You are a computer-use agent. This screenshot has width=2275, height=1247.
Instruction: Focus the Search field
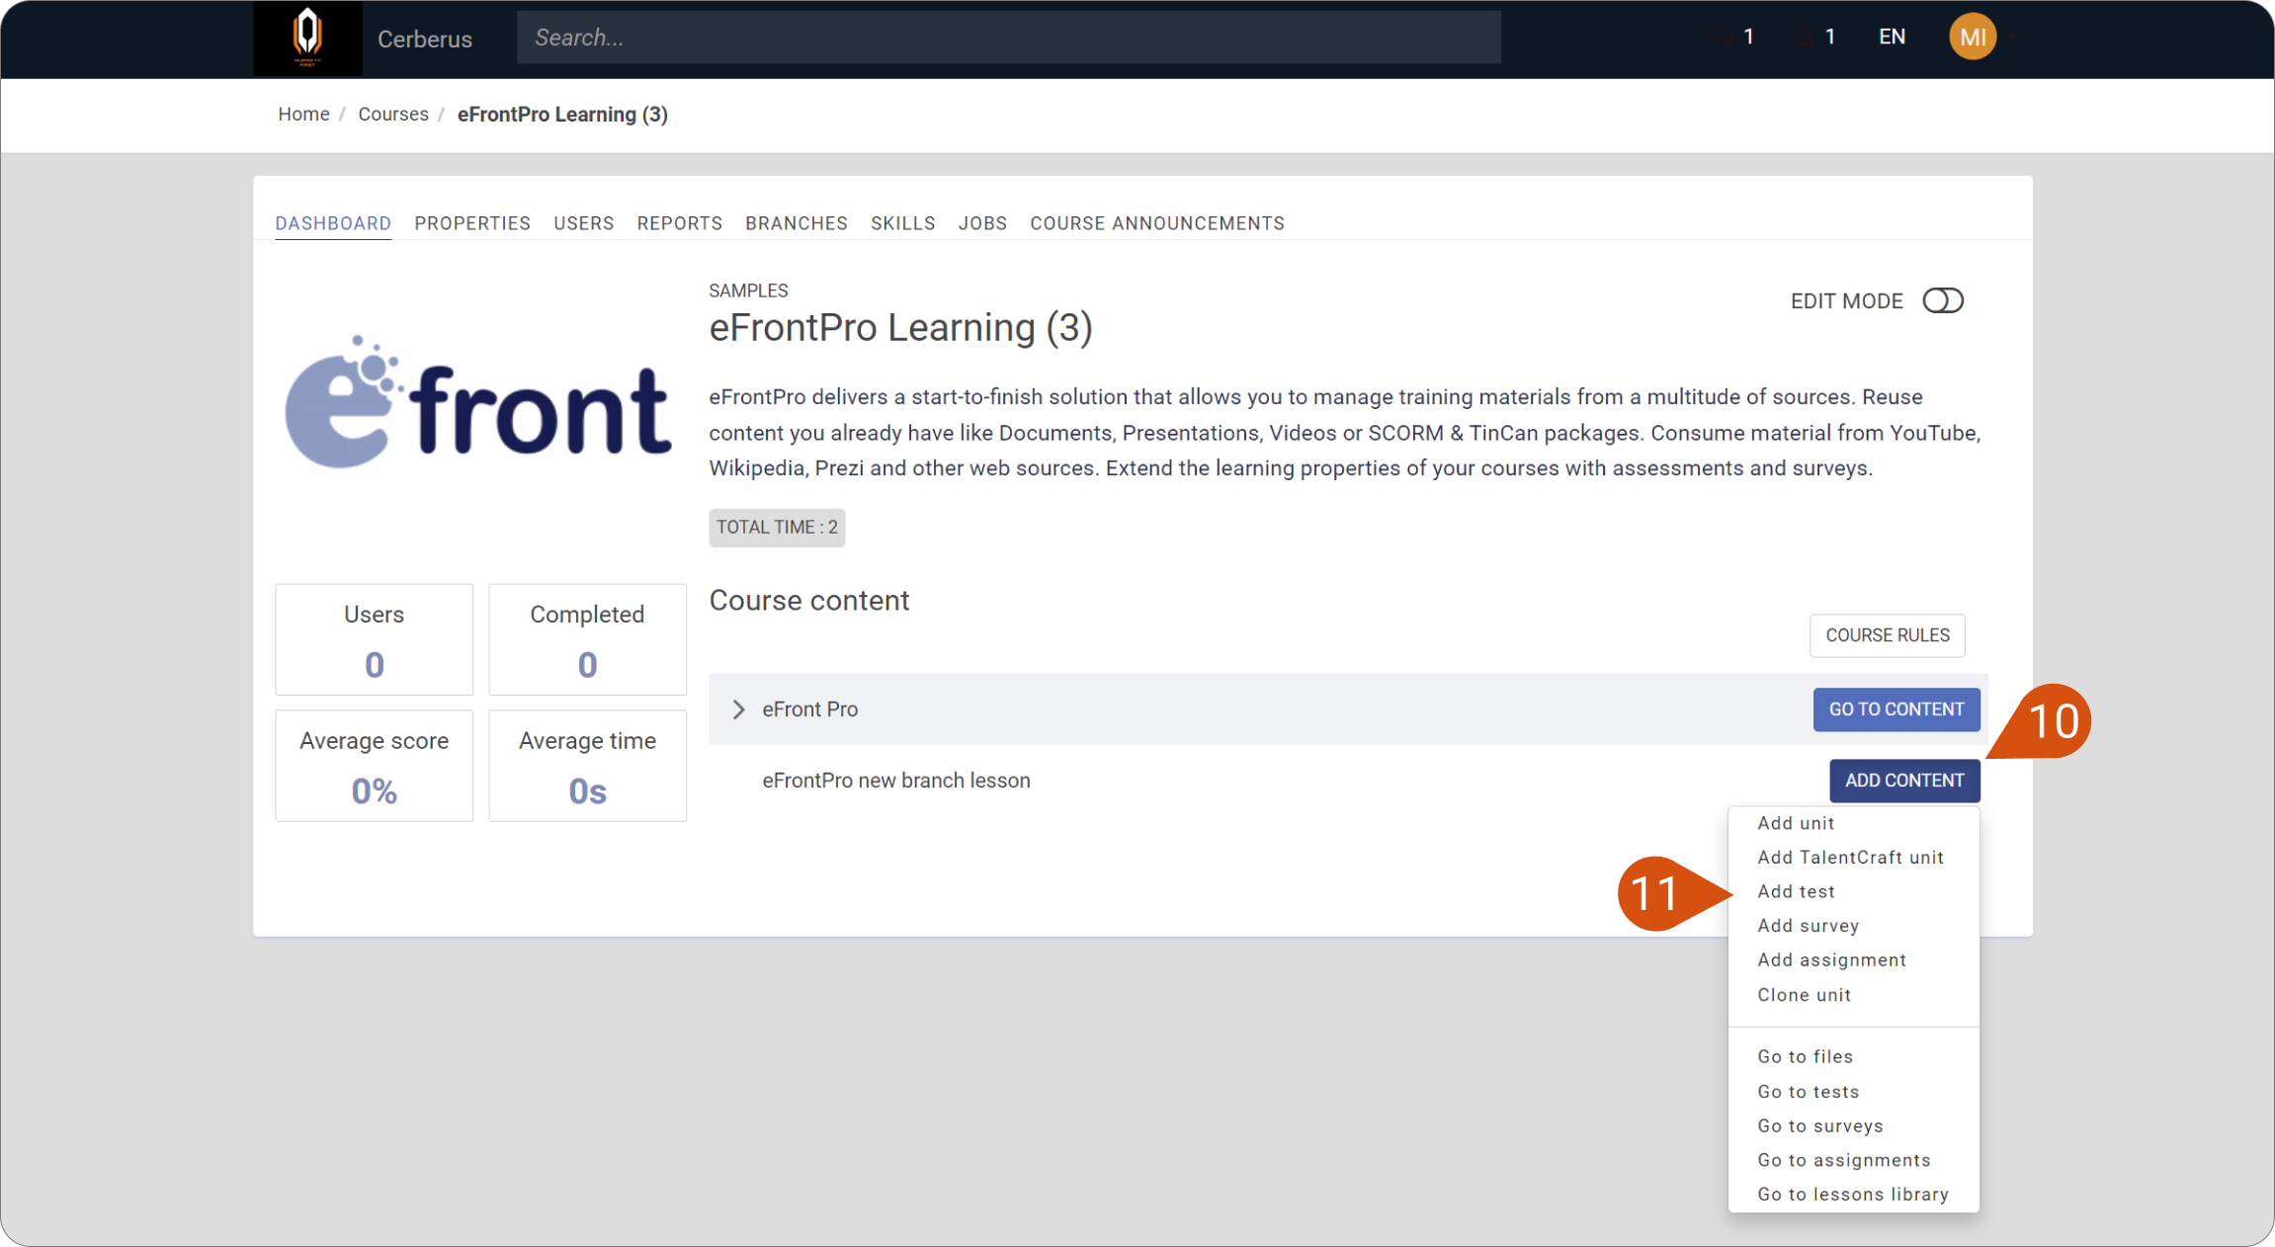click(1008, 38)
